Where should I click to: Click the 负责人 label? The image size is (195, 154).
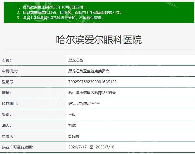tap(8, 136)
